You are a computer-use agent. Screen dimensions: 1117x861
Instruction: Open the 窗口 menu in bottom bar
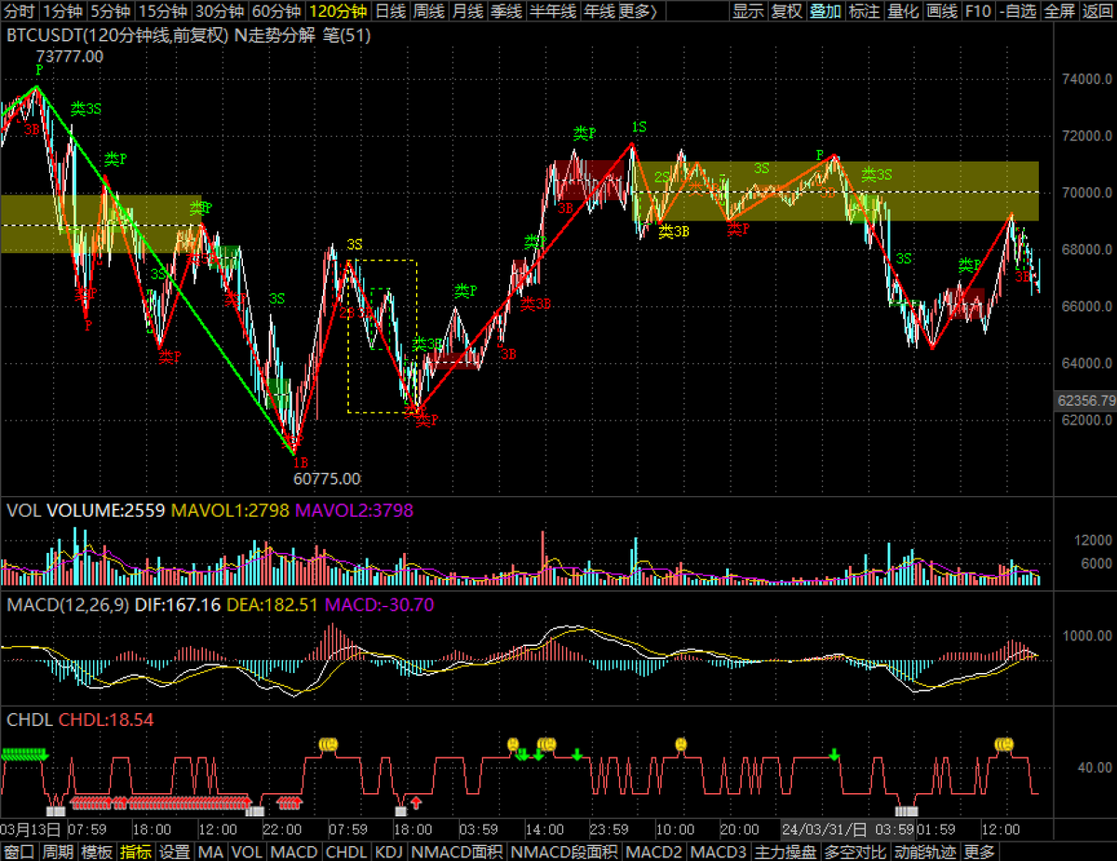(20, 852)
